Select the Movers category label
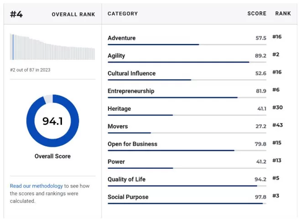This screenshot has width=301, height=221. (118, 126)
